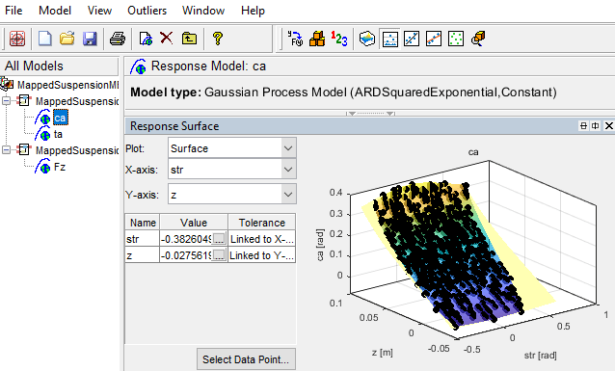Click the up-one-level folder icon
The height and width of the screenshot is (371, 615).
point(190,39)
